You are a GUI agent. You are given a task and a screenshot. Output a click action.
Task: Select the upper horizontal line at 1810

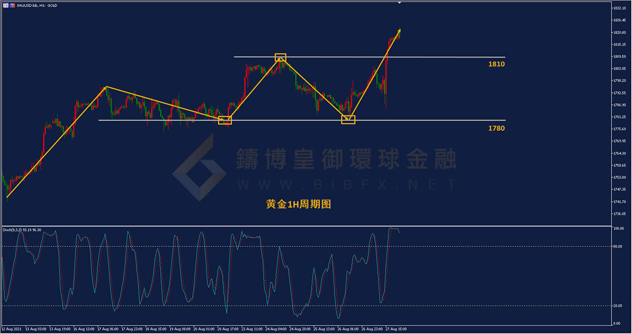[x=432, y=57]
